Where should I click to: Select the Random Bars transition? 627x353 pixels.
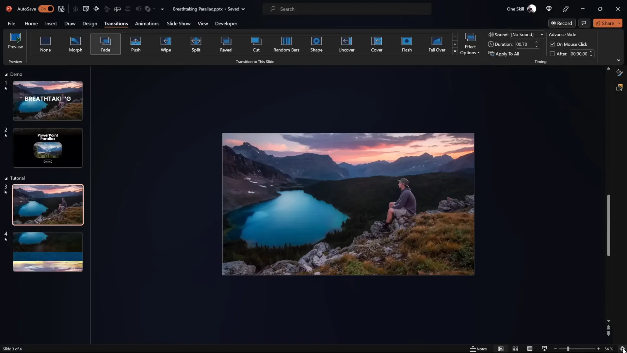[286, 44]
